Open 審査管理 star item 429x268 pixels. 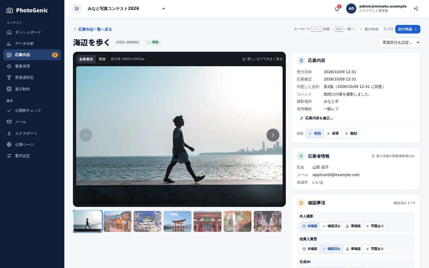coord(32,66)
